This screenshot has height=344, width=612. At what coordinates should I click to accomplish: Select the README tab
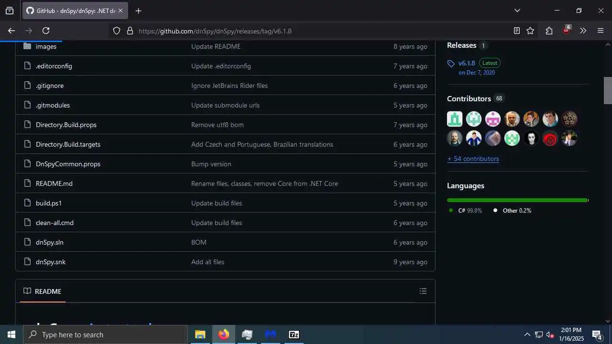pyautogui.click(x=43, y=291)
